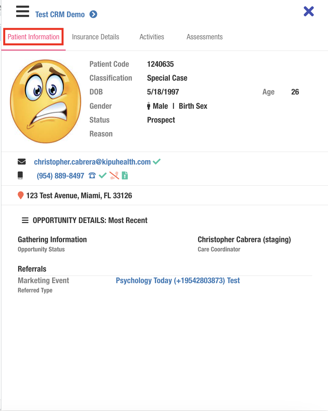Expand Test CRM Demo with the arrow chevron
This screenshot has width=328, height=411.
(93, 14)
